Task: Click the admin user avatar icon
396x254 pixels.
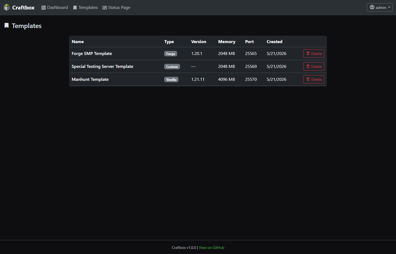Action: 372,7
